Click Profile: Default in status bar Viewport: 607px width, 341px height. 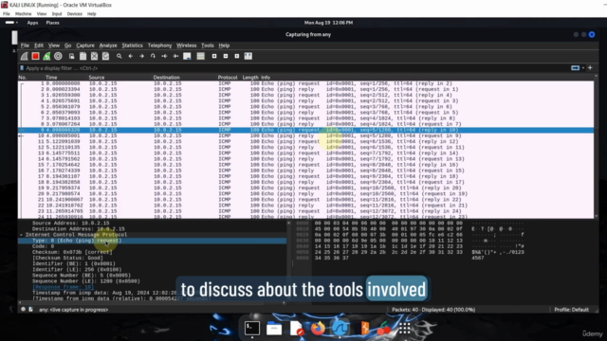tap(571, 310)
